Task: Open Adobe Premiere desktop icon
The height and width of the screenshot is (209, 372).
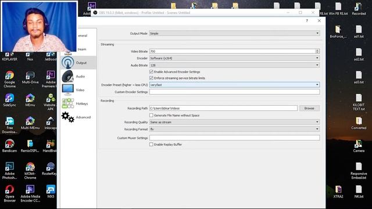Action: (50, 80)
